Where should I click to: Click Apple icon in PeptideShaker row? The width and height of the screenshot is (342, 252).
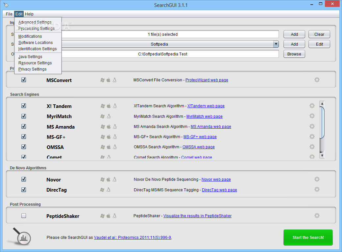(109, 216)
